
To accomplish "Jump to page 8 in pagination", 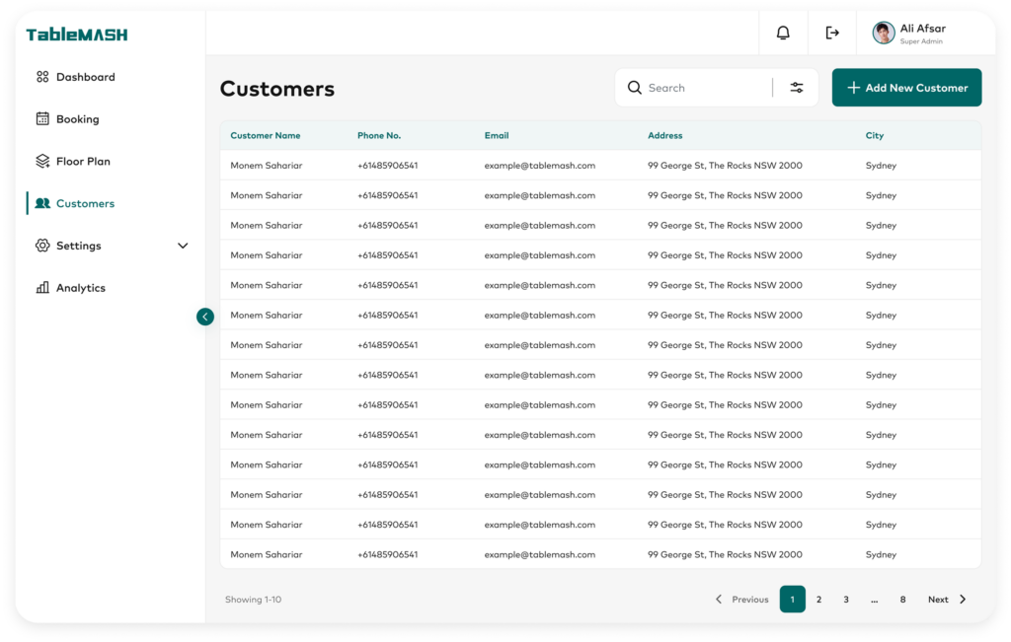I will click(902, 600).
